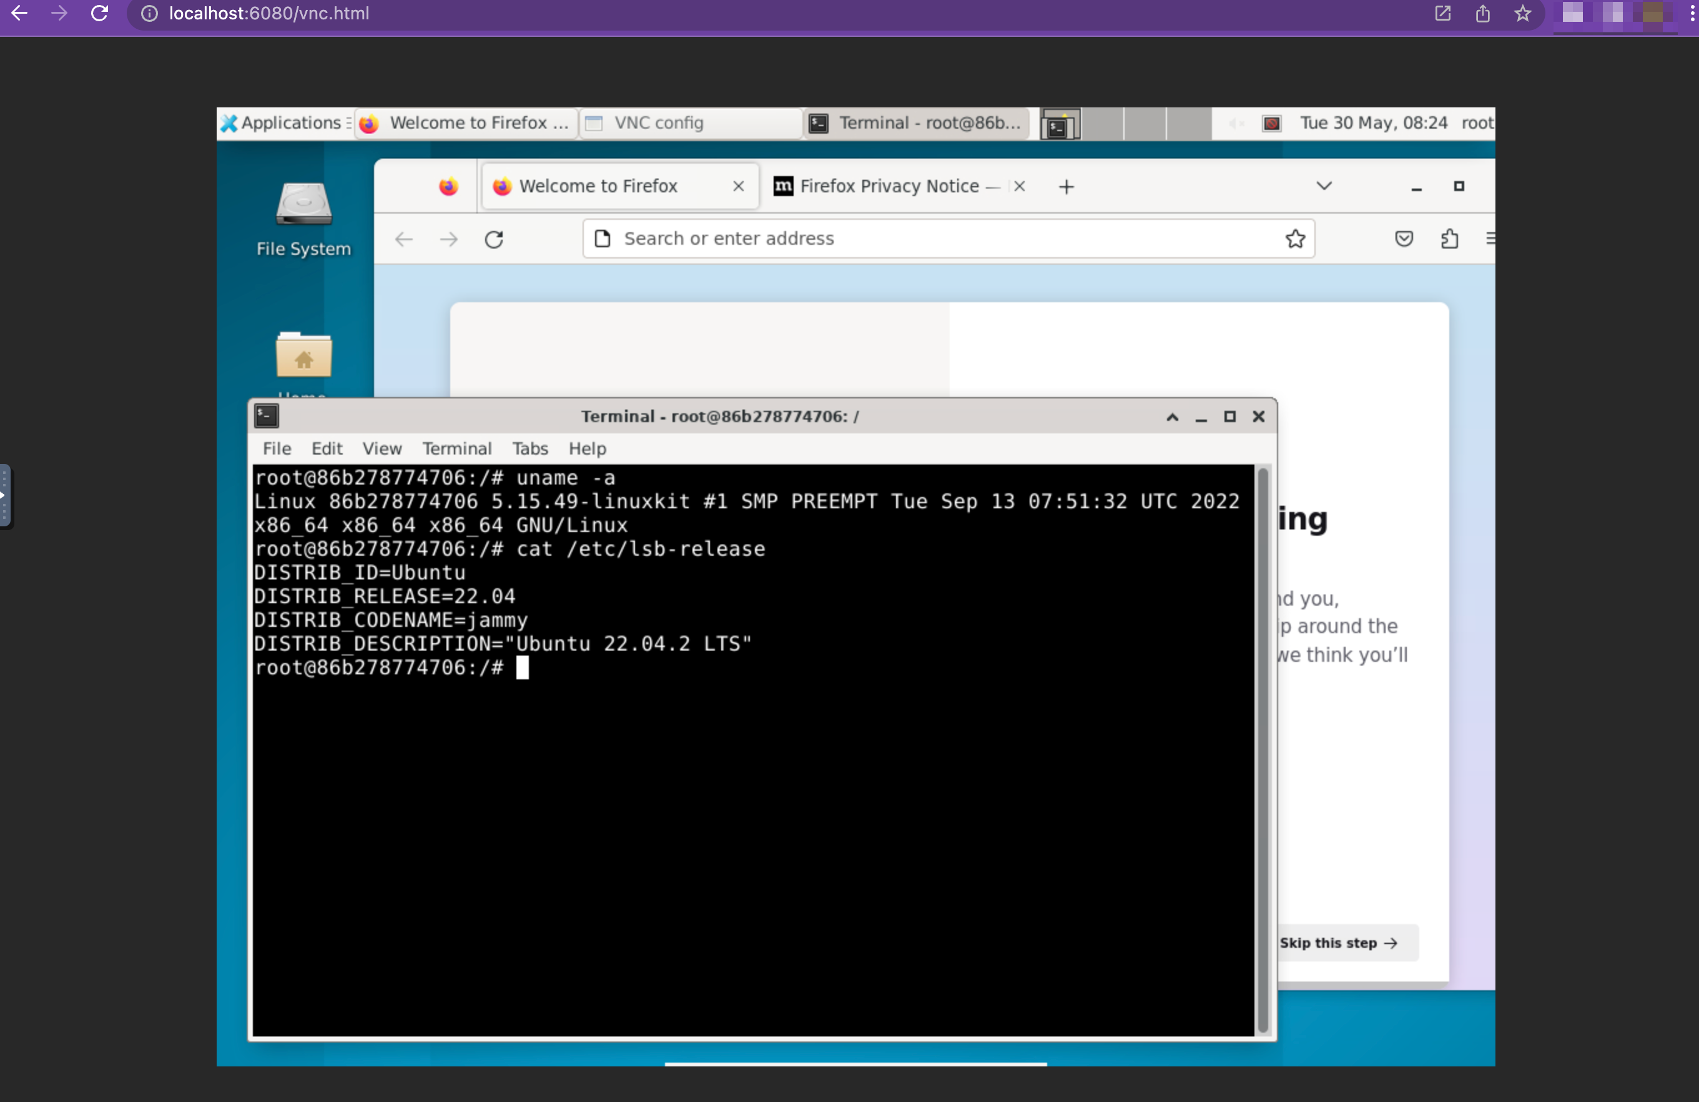Click Firefox's back navigation arrow
Image resolution: width=1699 pixels, height=1102 pixels.
coord(404,239)
